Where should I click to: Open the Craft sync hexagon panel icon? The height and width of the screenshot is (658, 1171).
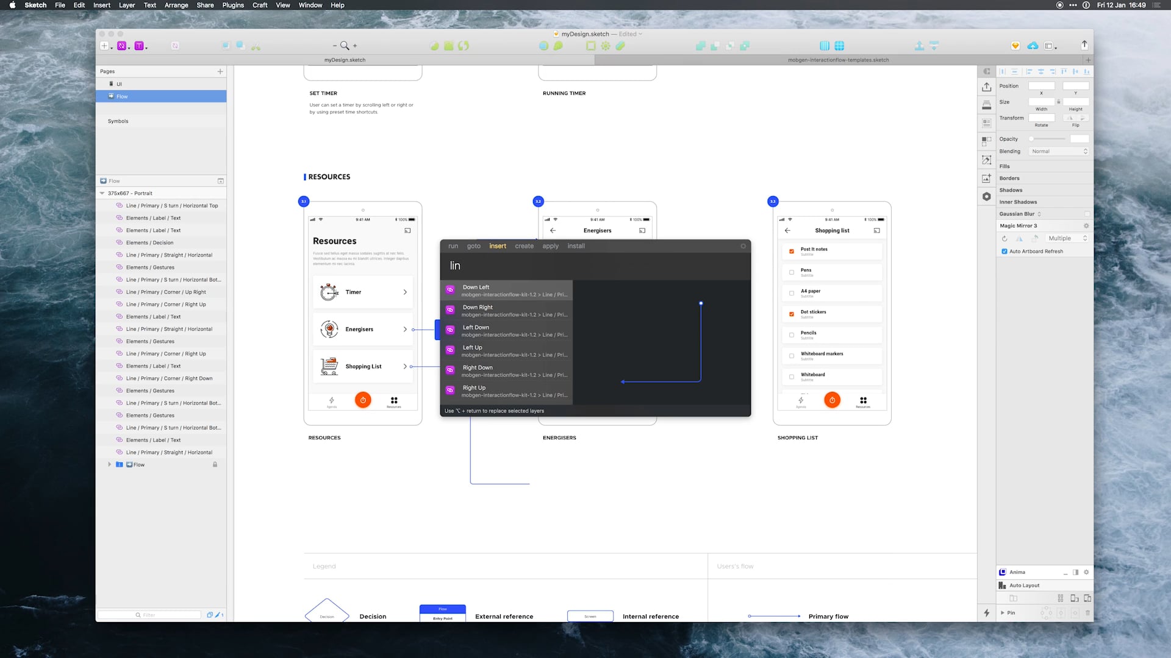tap(987, 196)
